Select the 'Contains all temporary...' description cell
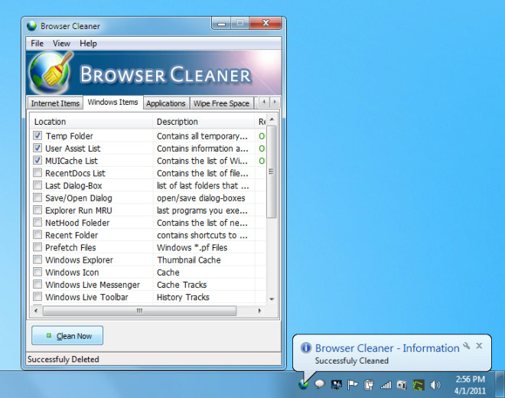Screen dimensions: 505x398 tap(202, 136)
